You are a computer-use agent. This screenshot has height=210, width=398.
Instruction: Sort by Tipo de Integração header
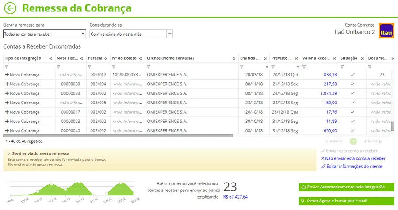pyautogui.click(x=23, y=58)
